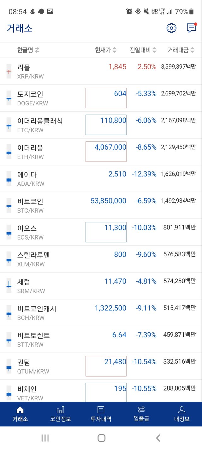Open the 내정보 profile icon
Image resolution: width=202 pixels, height=450 pixels.
pyautogui.click(x=181, y=410)
